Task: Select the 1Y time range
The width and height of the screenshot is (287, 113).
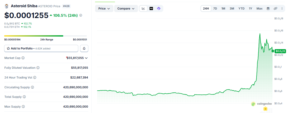Action: click(250, 8)
